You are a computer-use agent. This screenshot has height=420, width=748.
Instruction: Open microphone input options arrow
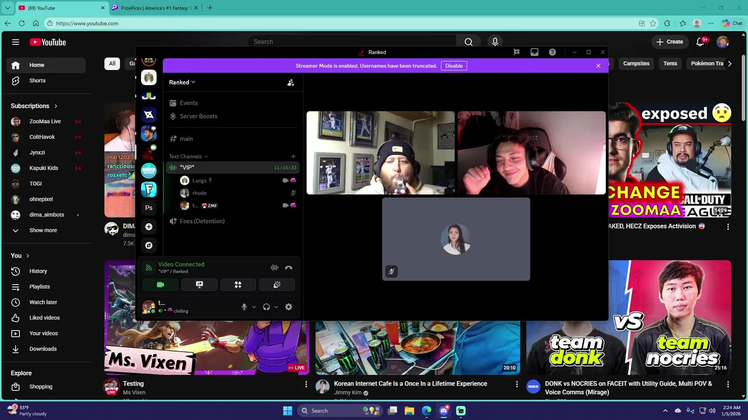tap(254, 307)
